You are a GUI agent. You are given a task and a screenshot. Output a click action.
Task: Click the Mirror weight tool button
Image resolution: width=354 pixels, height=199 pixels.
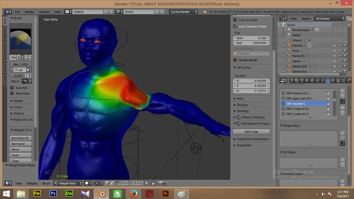pos(20,149)
